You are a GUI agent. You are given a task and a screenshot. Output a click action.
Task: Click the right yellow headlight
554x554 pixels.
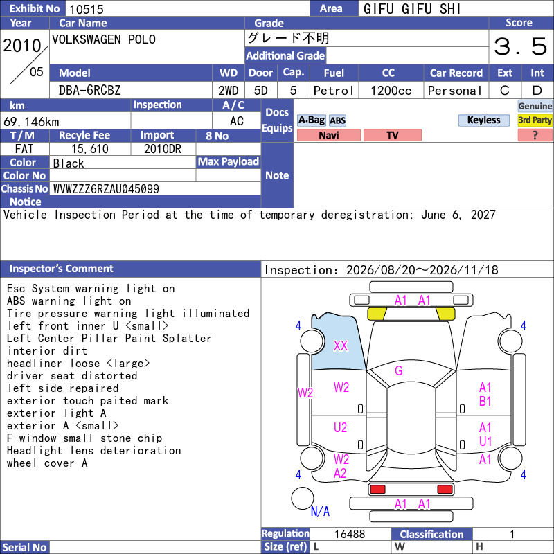(445, 314)
